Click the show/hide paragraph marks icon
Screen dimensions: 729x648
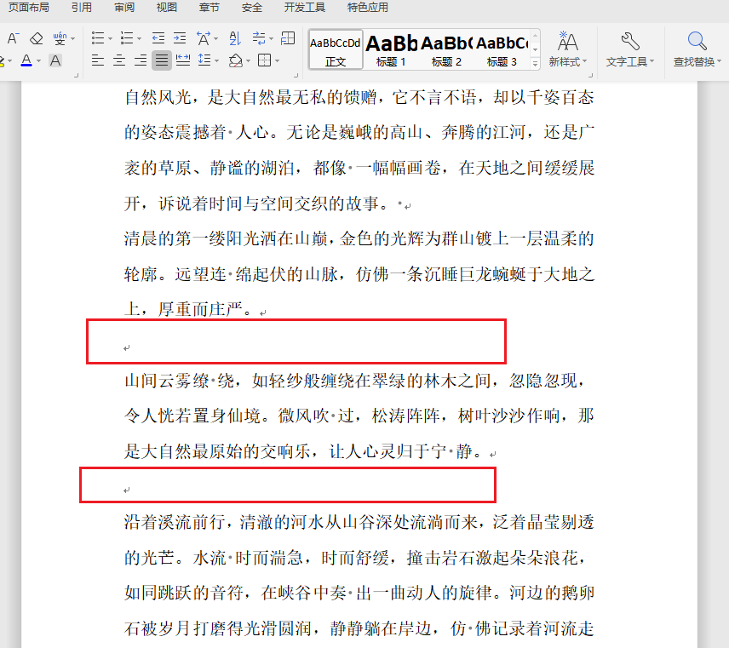(259, 38)
